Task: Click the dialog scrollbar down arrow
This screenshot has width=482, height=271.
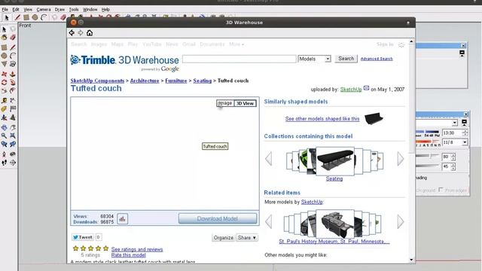Action: click(412, 260)
